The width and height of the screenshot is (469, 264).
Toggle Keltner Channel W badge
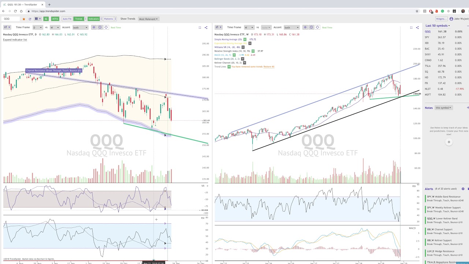tap(245, 63)
